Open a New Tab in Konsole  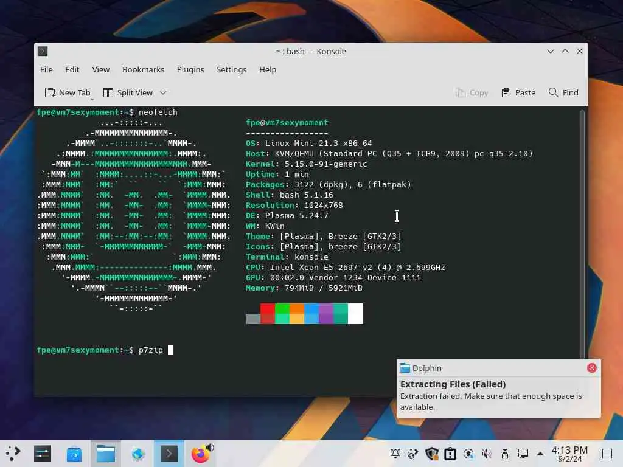pos(68,92)
